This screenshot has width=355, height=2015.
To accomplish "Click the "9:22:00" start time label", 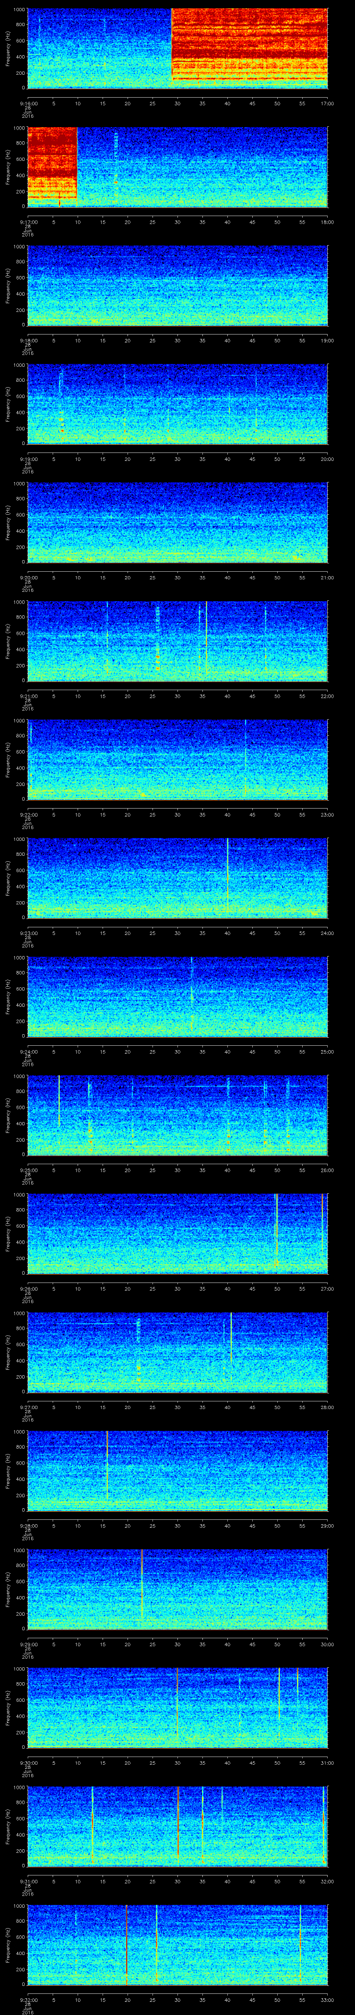I will [28, 814].
